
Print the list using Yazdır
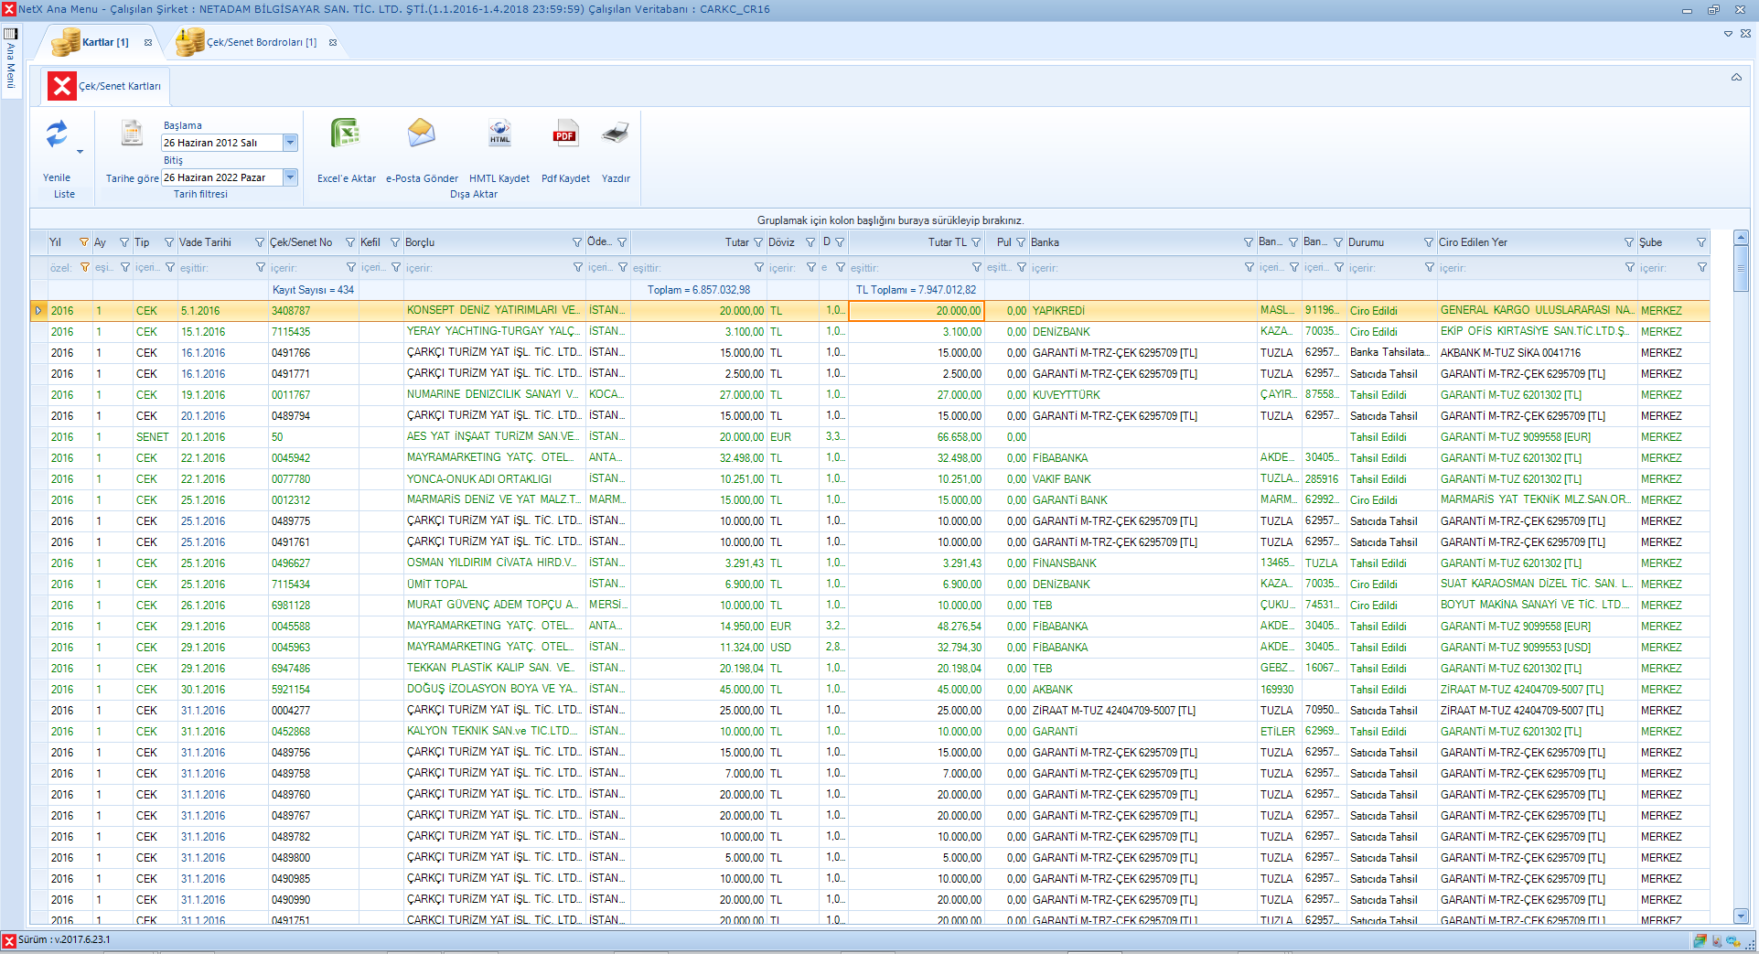point(616,134)
